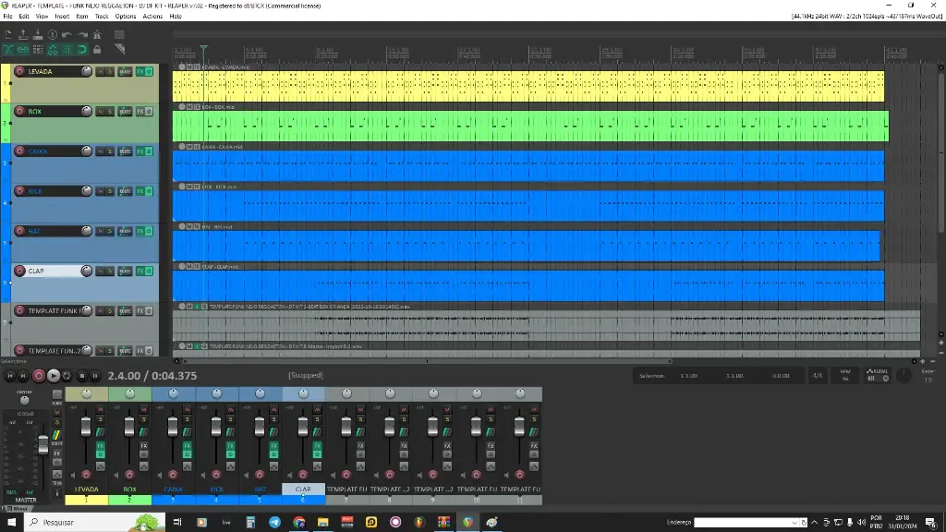Click the transport Stop button
This screenshot has width=946, height=532.
pos(82,376)
